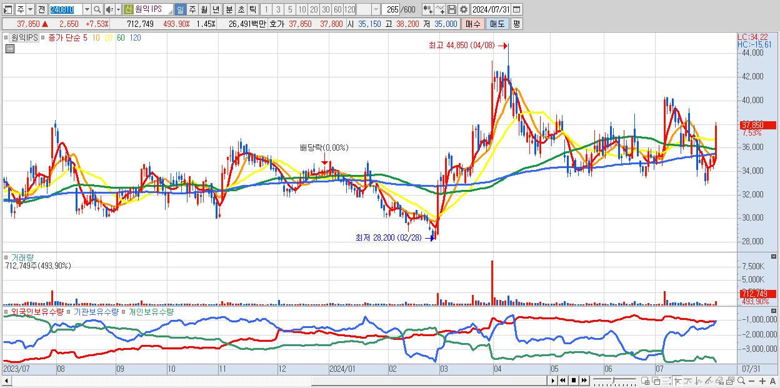The width and height of the screenshot is (780, 388).
Task: Click the 평 button
Action: [x=516, y=24]
